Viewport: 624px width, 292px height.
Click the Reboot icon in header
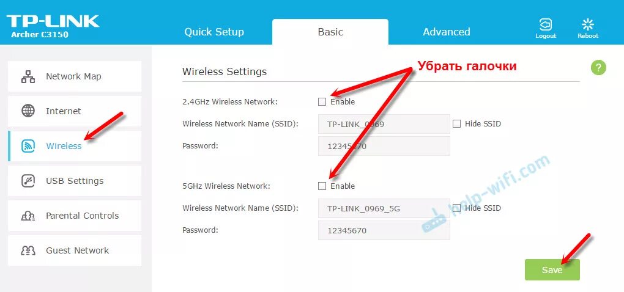tap(588, 24)
